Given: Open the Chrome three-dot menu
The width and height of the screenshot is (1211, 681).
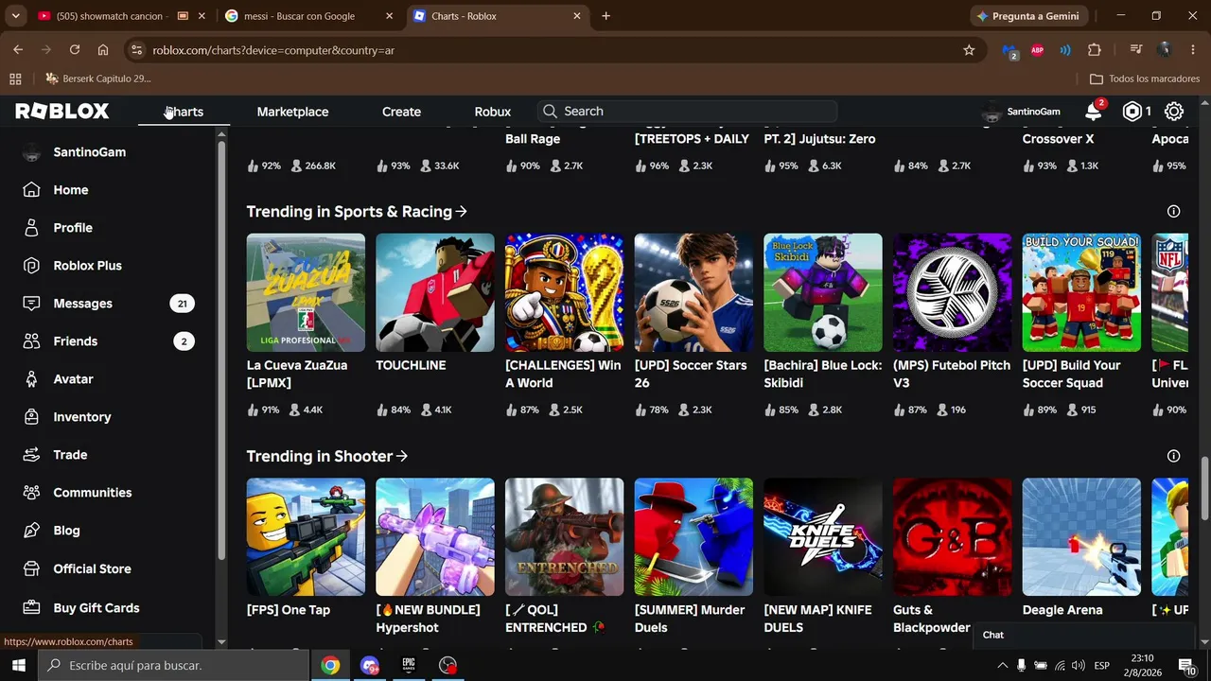Looking at the screenshot, I should point(1193,50).
